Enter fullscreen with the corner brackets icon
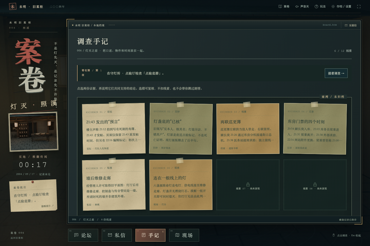Viewport: 370px width, 246px height. 359,6
